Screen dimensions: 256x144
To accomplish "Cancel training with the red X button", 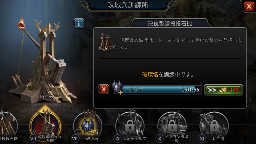I will pyautogui.click(x=104, y=89).
